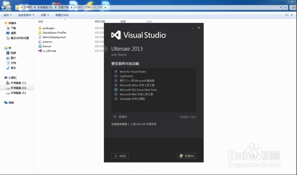297x175 pixels.
Task: Change view with the view mode button
Action: (x=287, y=15)
